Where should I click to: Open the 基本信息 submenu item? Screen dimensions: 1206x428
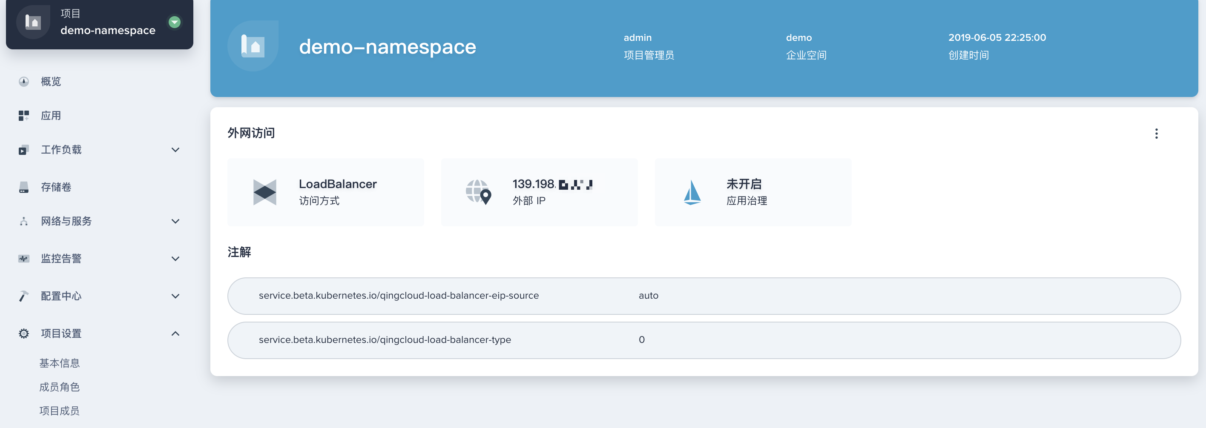coord(60,363)
